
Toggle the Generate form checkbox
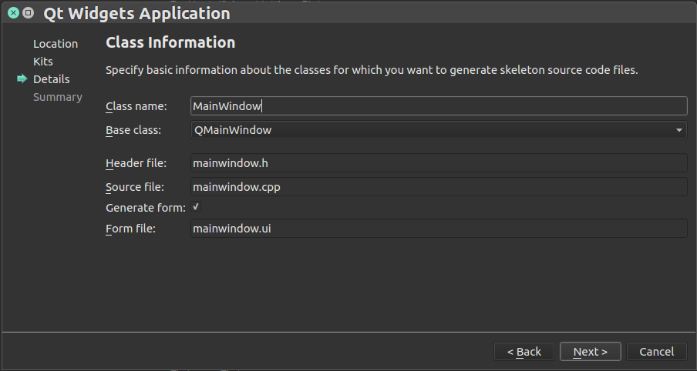[x=196, y=207]
